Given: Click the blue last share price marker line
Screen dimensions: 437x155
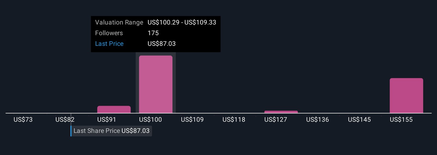Looking at the screenshot, I should [x=71, y=131].
